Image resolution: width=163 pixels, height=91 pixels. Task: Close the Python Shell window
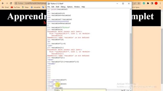(129, 4)
